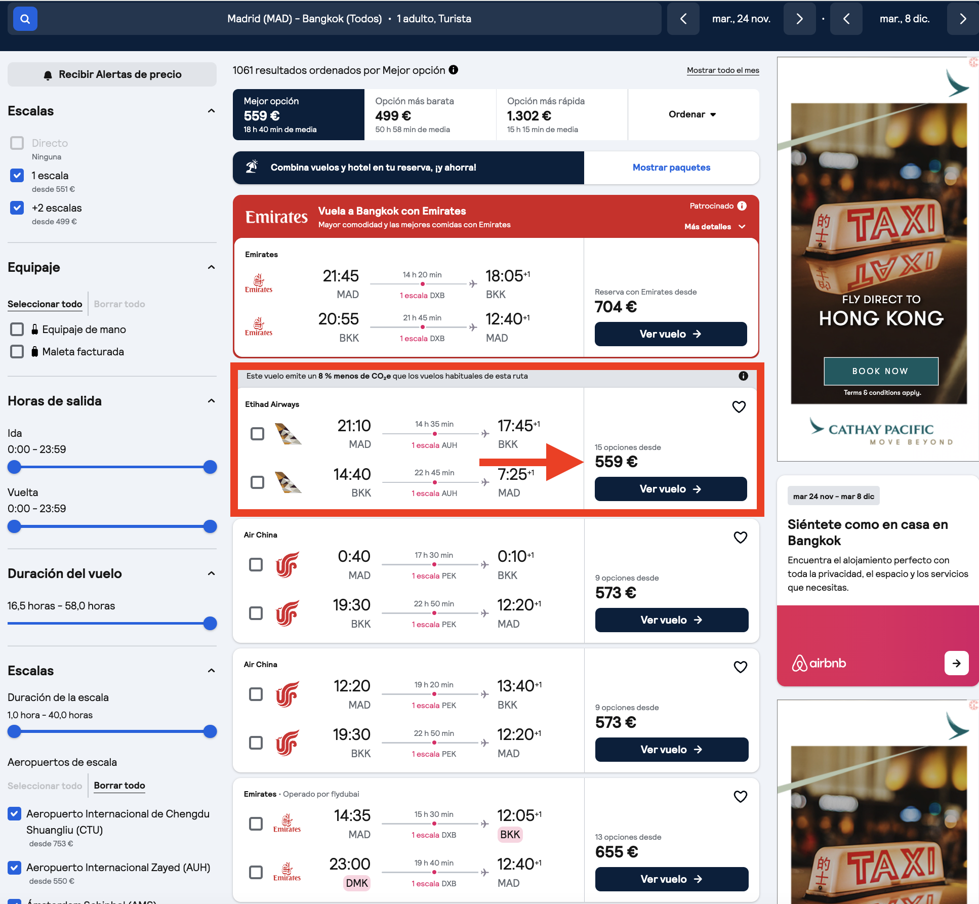Uncheck the 1 escala filter
Screen dimensions: 979x904
[x=17, y=176]
